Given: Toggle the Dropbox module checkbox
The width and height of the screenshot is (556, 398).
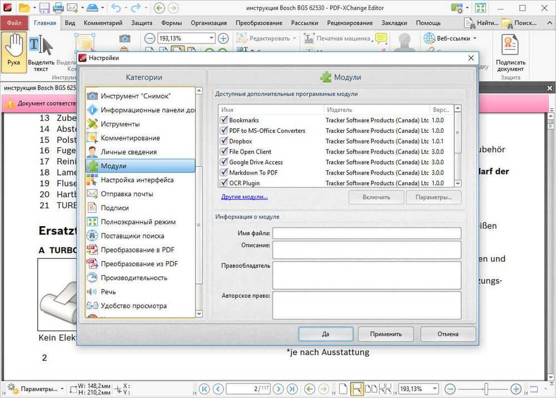Looking at the screenshot, I should click(x=224, y=141).
